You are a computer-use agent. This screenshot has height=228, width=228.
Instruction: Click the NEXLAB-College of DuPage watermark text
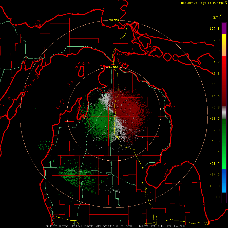204,3
